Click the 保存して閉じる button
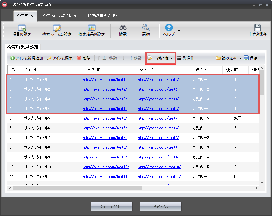The width and height of the screenshot is (272, 216). (112, 207)
